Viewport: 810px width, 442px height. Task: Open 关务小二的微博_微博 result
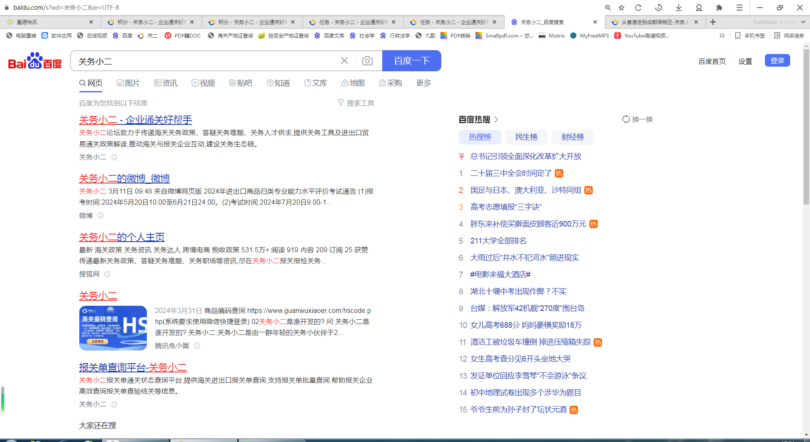pos(124,178)
